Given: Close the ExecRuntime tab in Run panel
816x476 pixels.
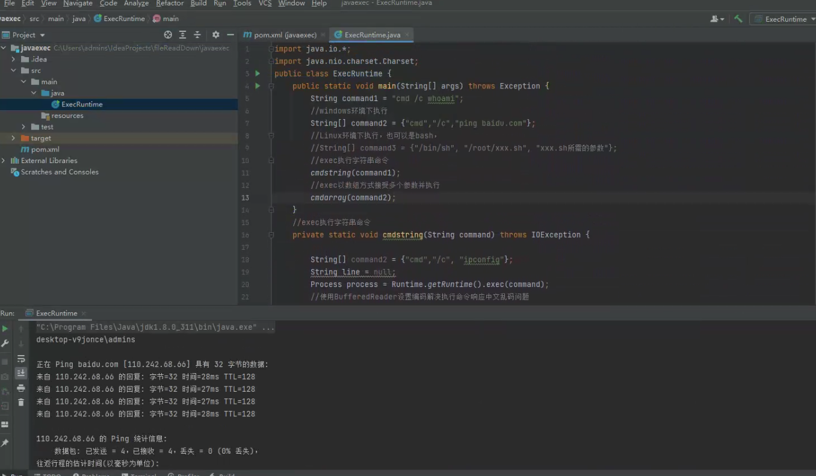Looking at the screenshot, I should pos(84,313).
